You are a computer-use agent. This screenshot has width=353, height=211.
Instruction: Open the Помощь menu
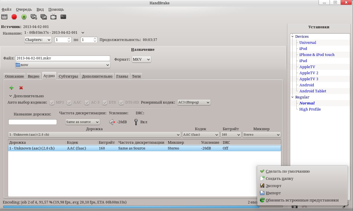[56, 10]
